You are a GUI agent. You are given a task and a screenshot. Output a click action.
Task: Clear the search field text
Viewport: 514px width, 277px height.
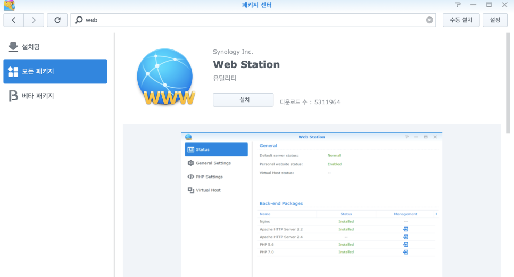pos(429,20)
